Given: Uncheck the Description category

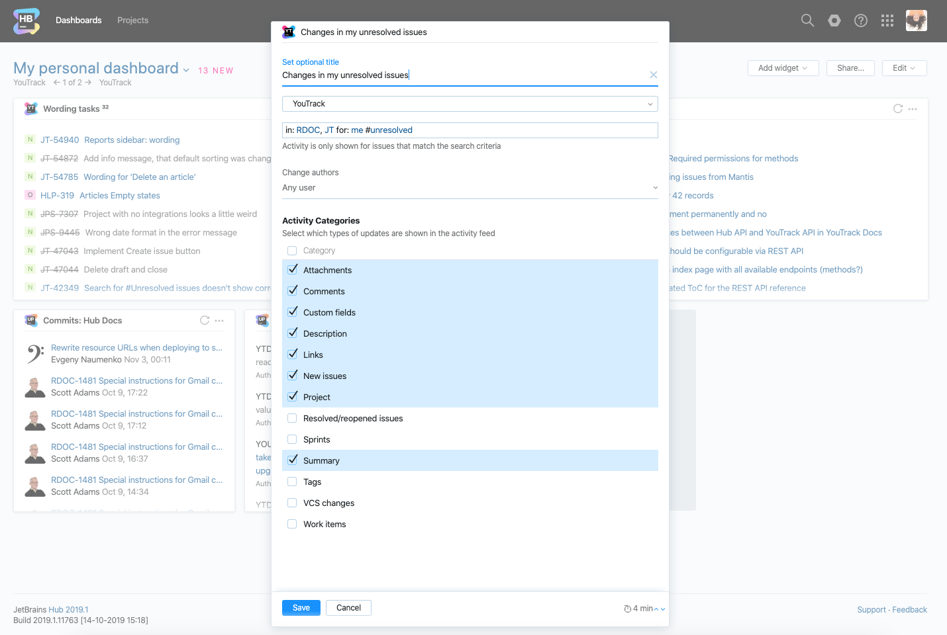Looking at the screenshot, I should pos(293,333).
